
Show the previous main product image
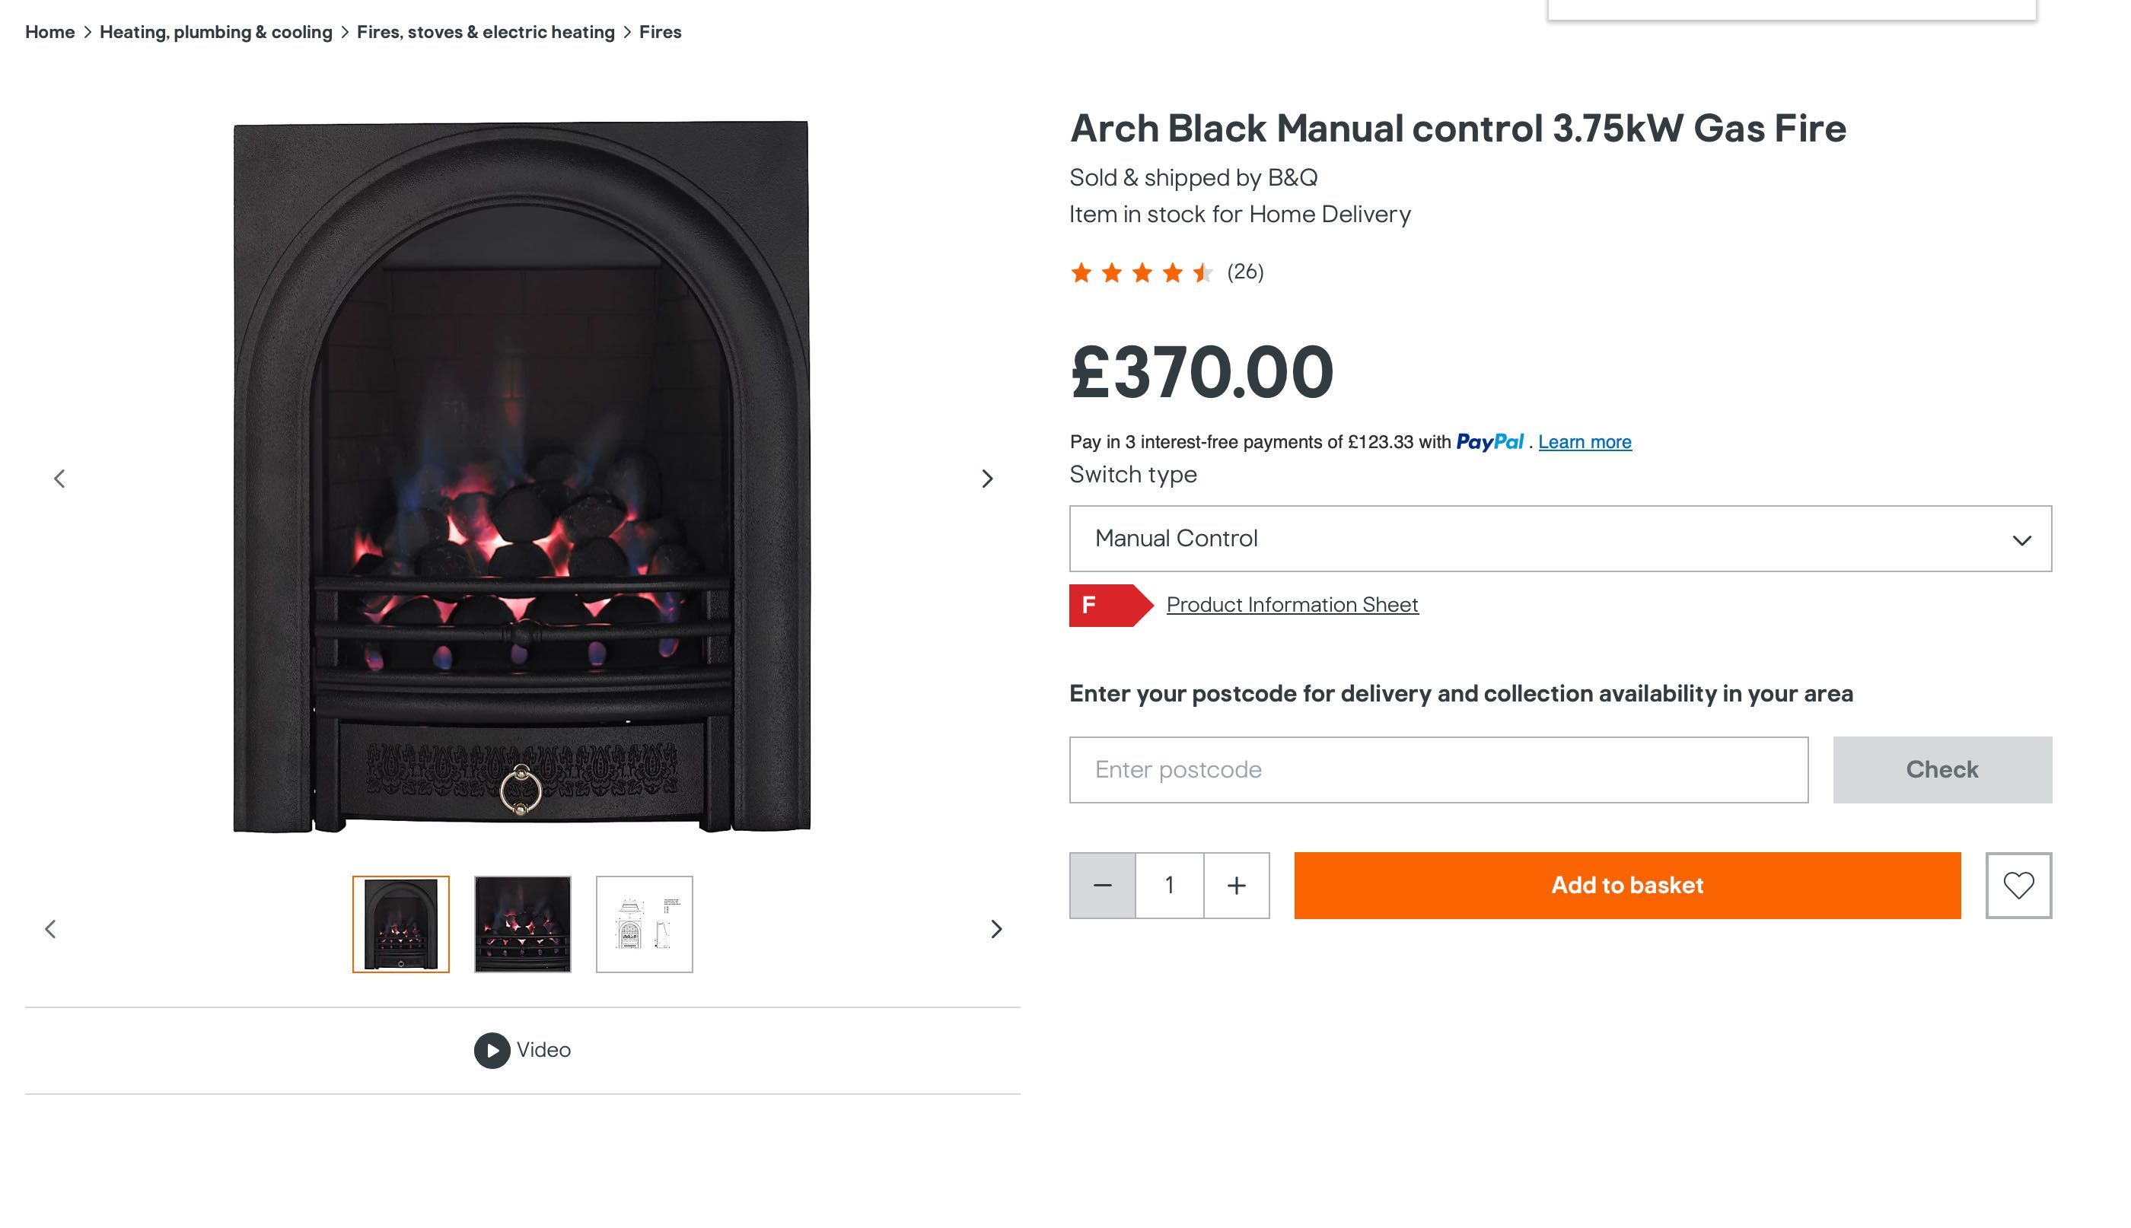(x=59, y=479)
